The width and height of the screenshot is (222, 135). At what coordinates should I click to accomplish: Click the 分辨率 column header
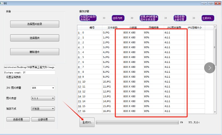click(x=133, y=28)
